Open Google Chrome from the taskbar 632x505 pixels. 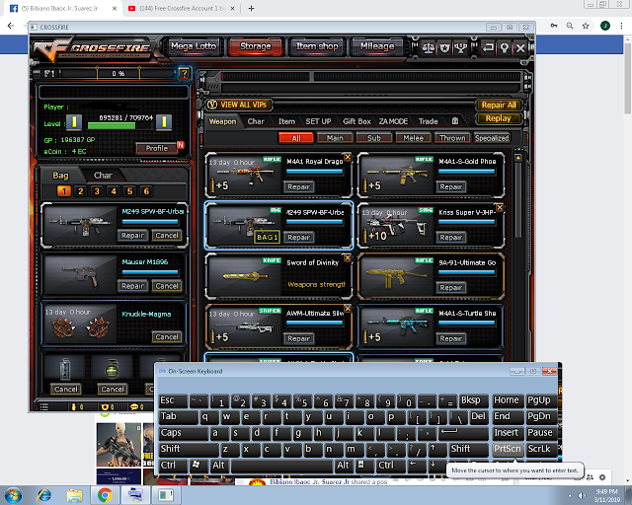click(x=105, y=495)
